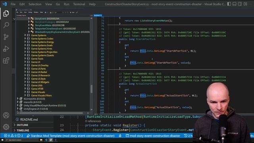Expand the OUTLINE section

[x=23, y=125]
